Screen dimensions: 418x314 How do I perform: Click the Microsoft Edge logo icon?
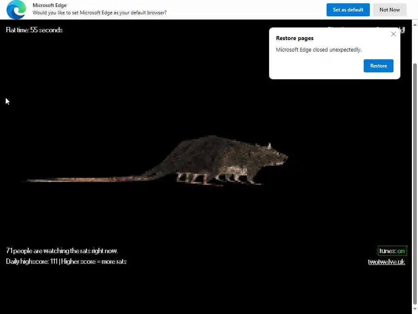(x=16, y=10)
